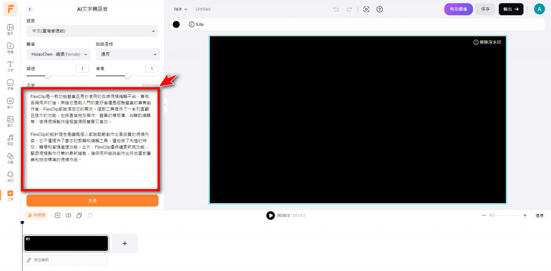Select scene 01 in the timeline
Viewport: 551px width, 271px height.
tap(66, 243)
